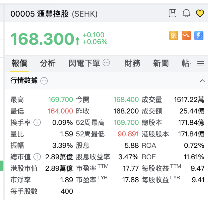Click the ROE value 11.61%

(x=194, y=157)
